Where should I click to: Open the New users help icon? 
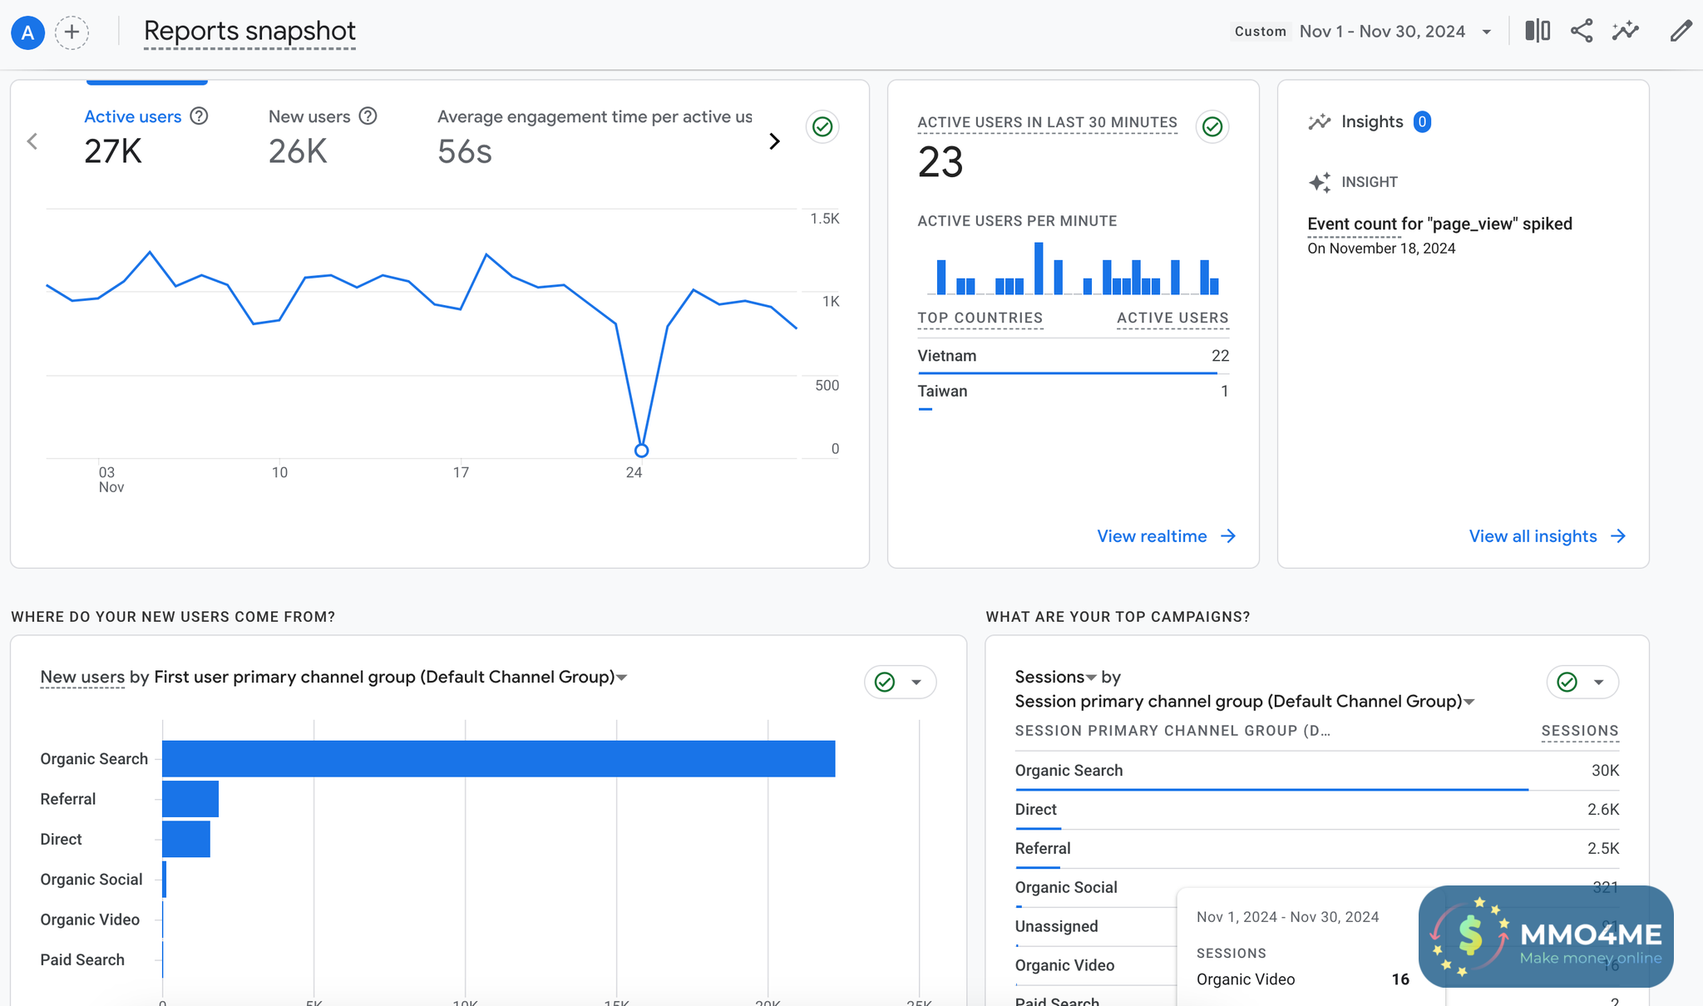(368, 116)
